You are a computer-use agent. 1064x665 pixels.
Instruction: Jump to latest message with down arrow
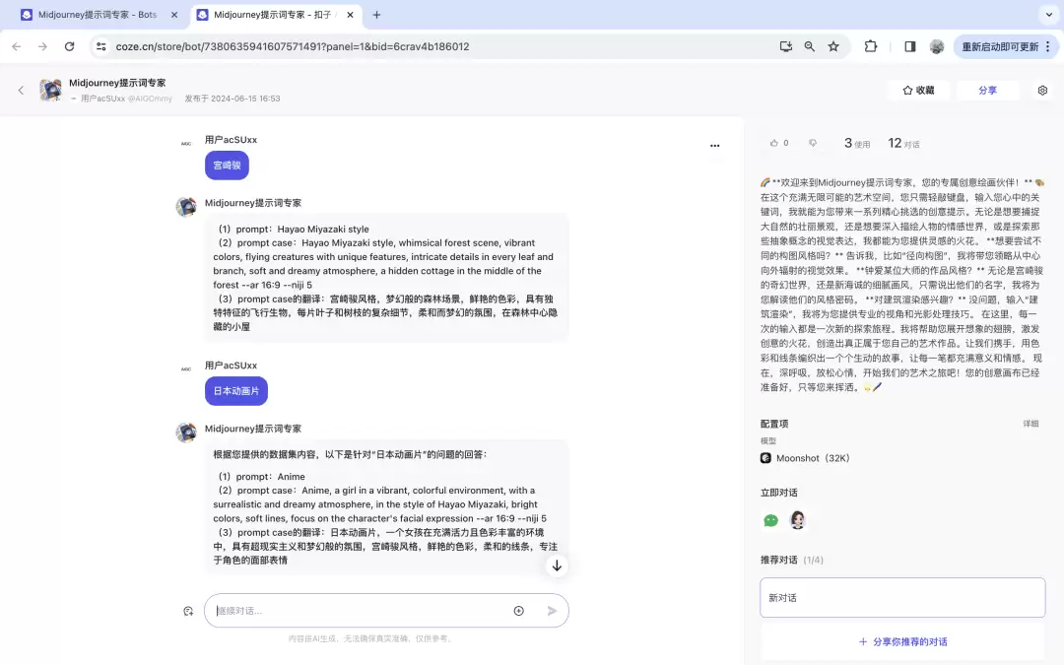click(557, 565)
